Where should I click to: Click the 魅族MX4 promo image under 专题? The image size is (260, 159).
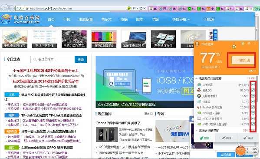pos(172,132)
